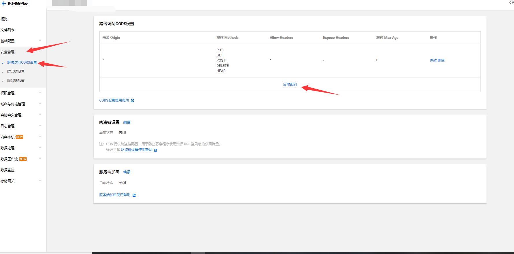Select 内容审核 sidebar item
Image resolution: width=514 pixels, height=254 pixels.
tap(8, 137)
